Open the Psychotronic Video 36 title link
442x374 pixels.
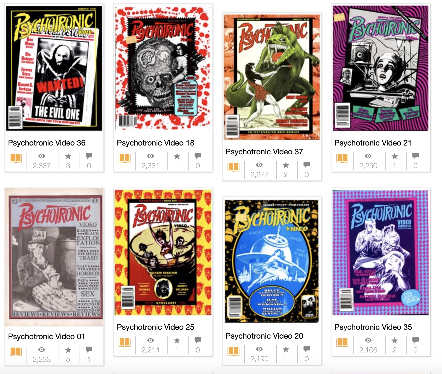(x=47, y=143)
